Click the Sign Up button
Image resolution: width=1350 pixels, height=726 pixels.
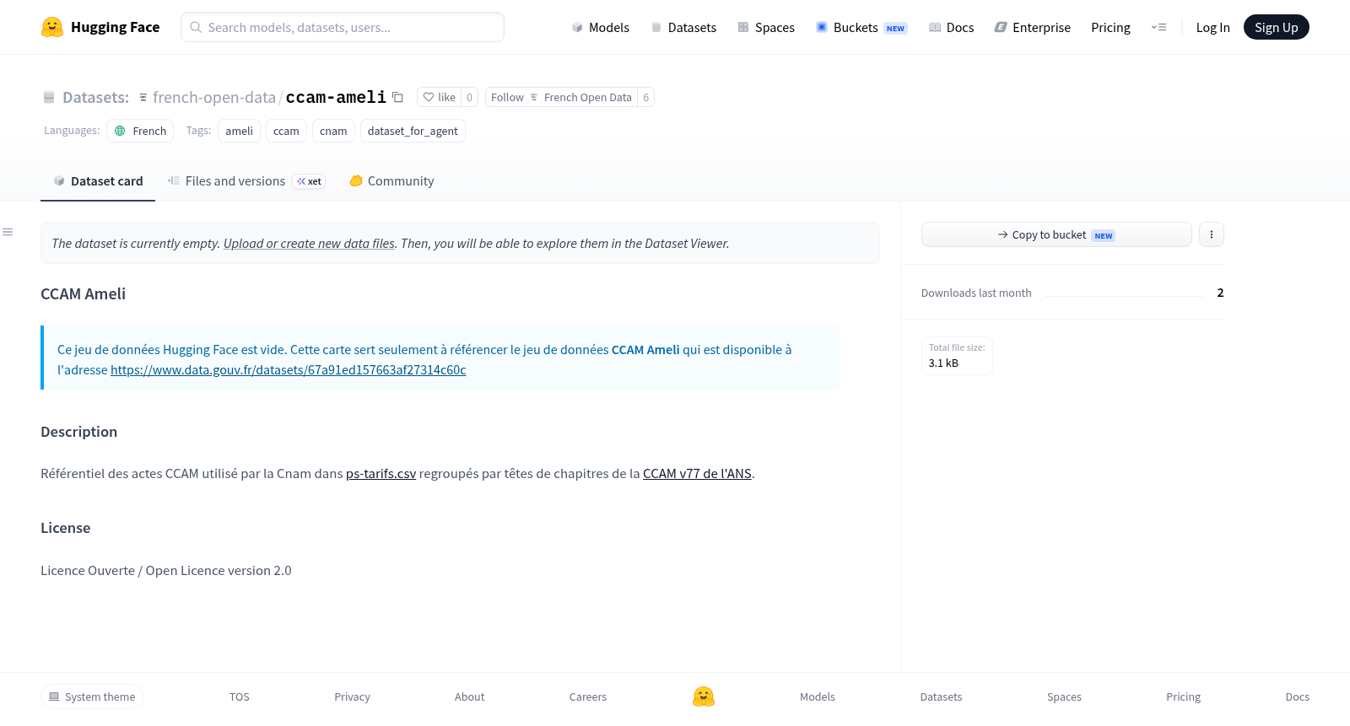tap(1276, 27)
